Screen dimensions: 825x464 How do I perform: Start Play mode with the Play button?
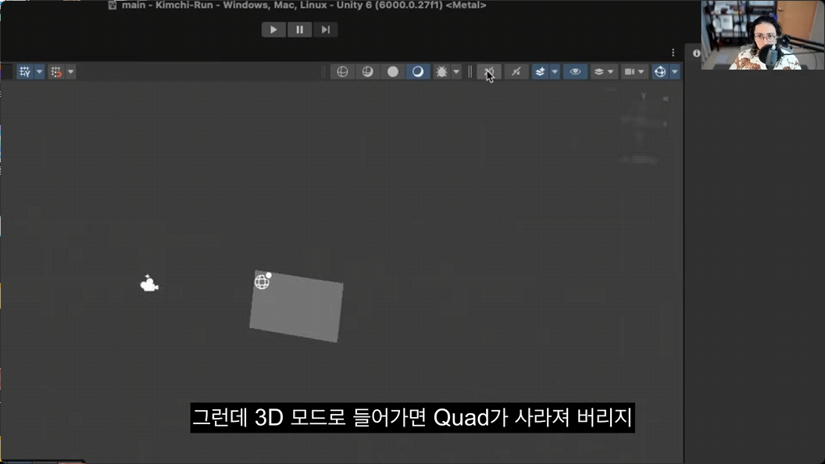pyautogui.click(x=273, y=30)
